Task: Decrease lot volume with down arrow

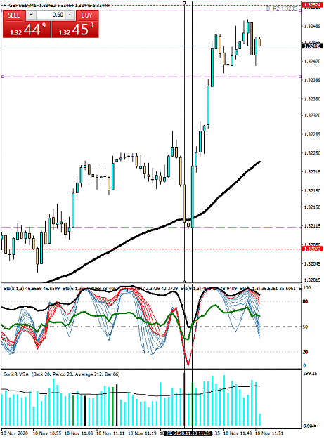Action: point(32,15)
